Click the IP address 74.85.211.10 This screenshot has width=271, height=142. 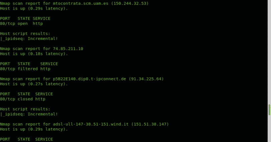click(x=68, y=49)
